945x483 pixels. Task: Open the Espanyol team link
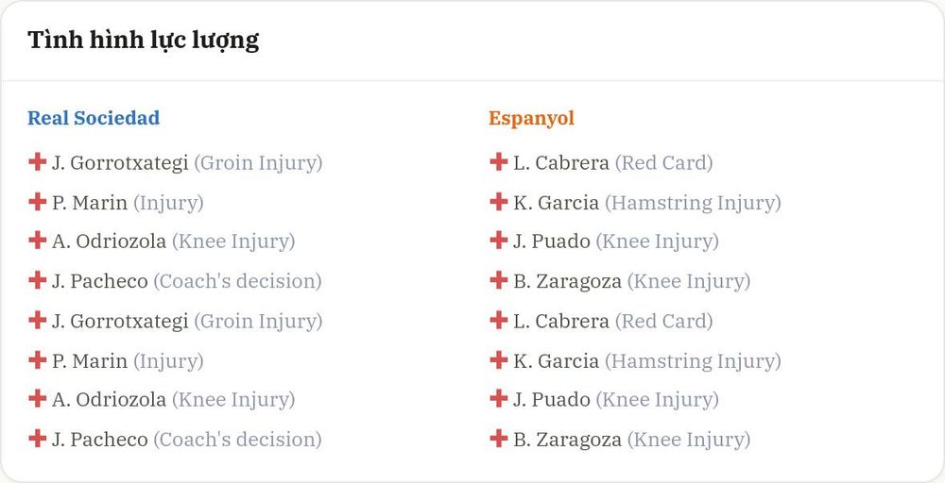click(531, 119)
